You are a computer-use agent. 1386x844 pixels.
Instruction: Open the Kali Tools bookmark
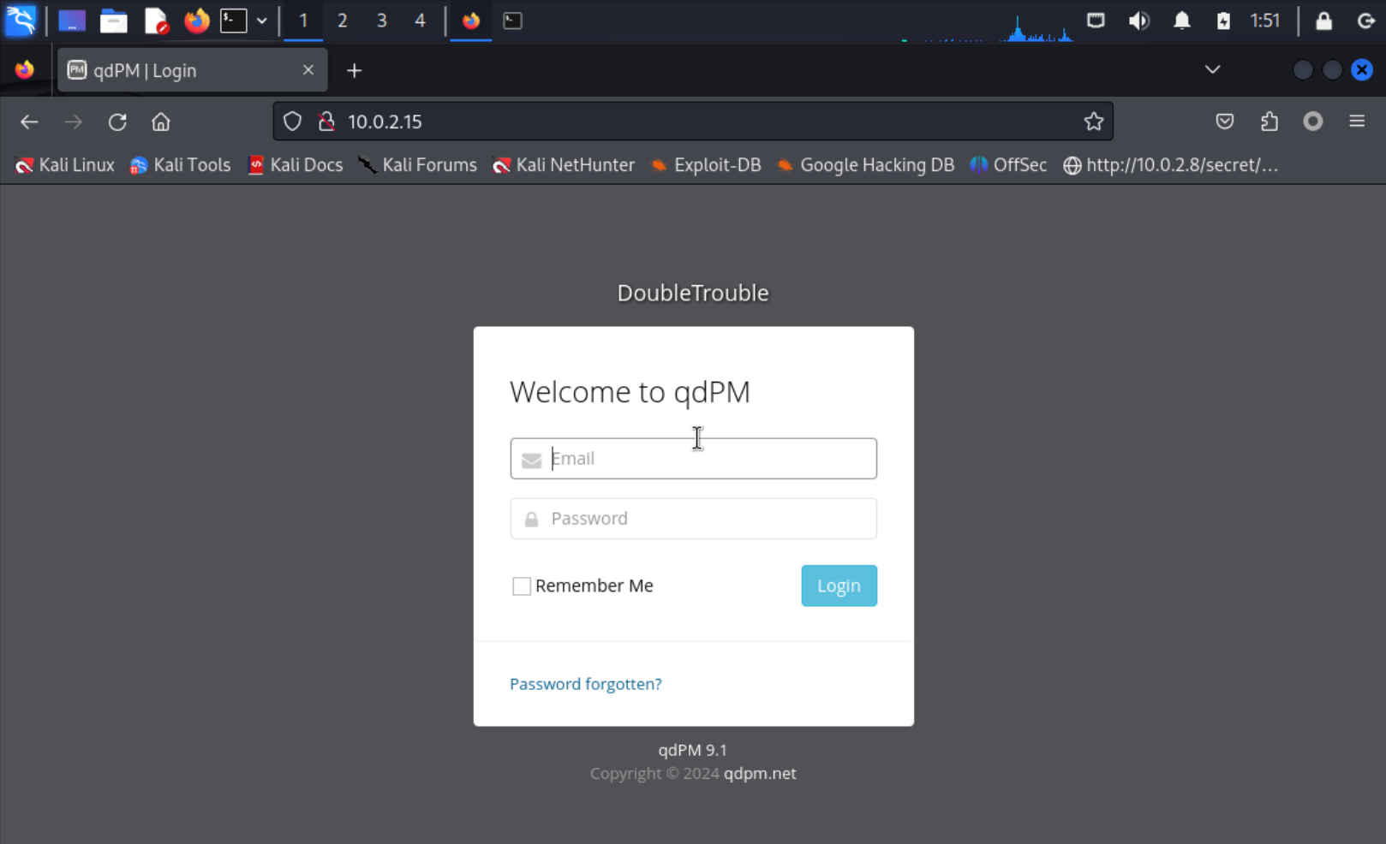pyautogui.click(x=180, y=165)
